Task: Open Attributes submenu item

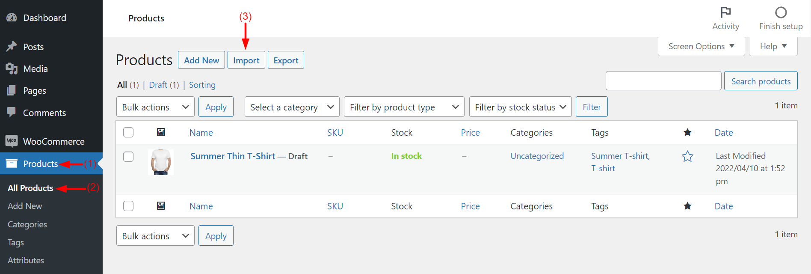Action: point(26,260)
